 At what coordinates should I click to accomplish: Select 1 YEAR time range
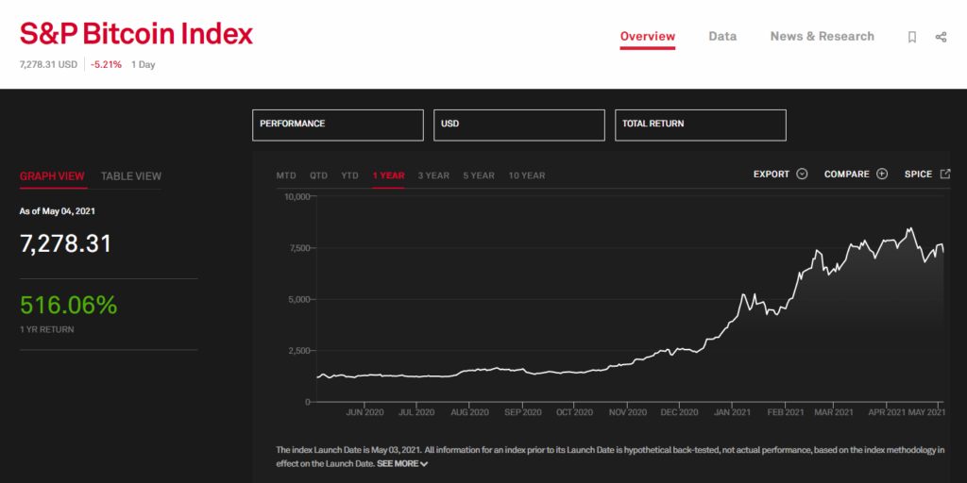click(x=388, y=175)
